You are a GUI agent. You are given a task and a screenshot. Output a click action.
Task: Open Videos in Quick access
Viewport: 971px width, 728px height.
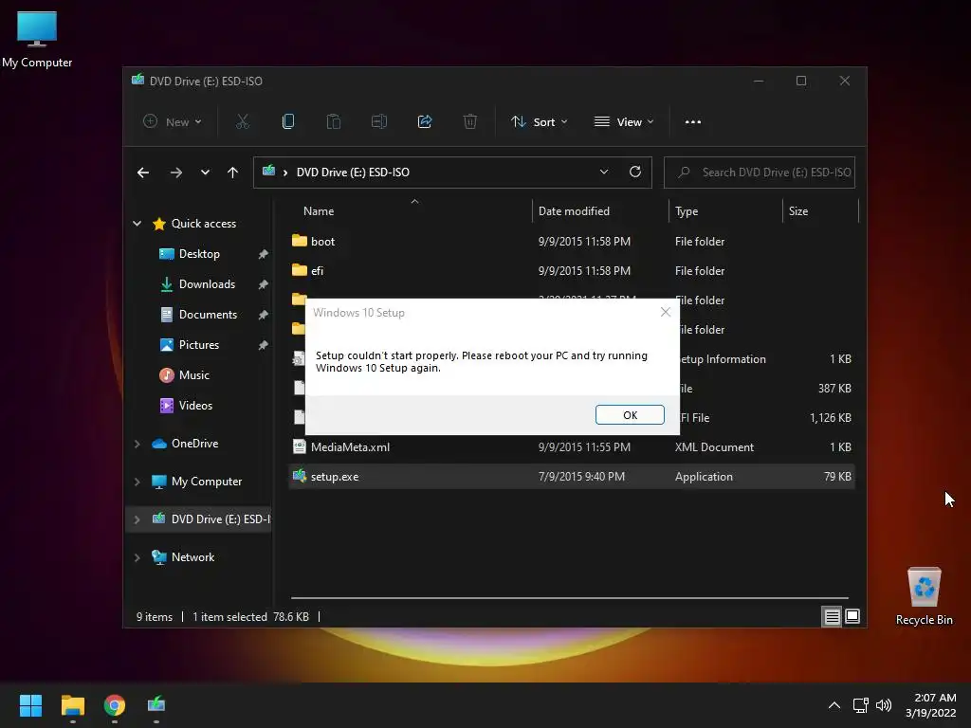[195, 406]
